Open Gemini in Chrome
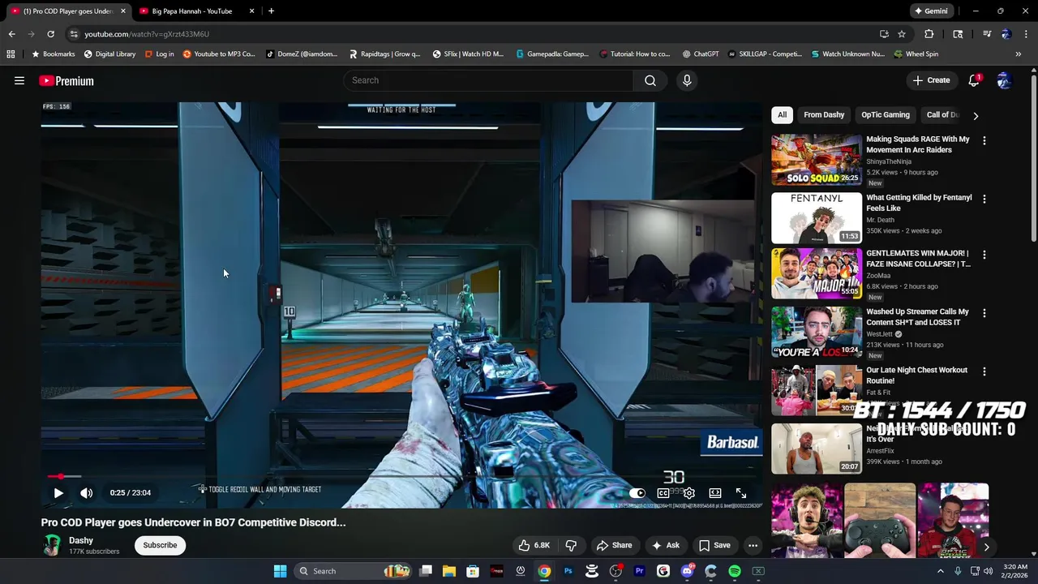1038x584 pixels. [x=931, y=11]
